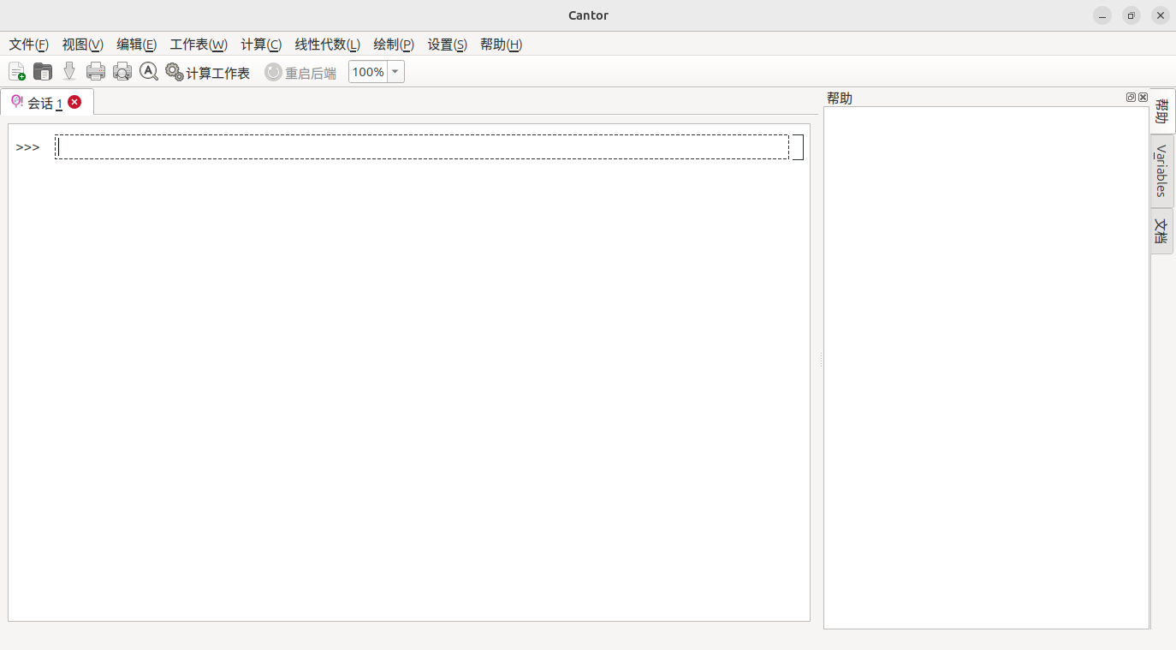Open the 视图(V) menu

82,45
